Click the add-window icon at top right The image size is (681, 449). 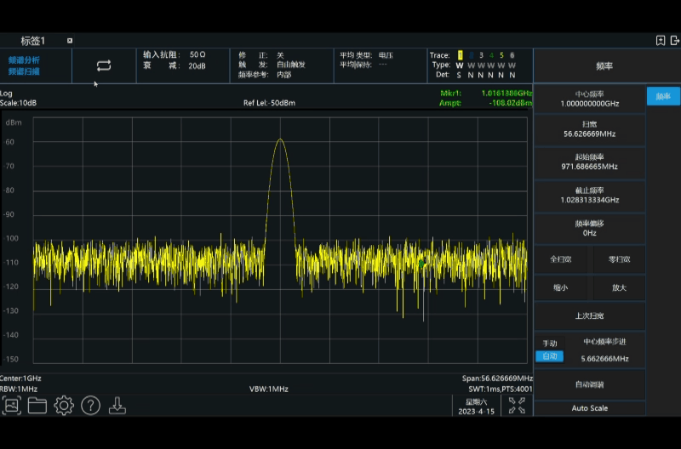(660, 40)
